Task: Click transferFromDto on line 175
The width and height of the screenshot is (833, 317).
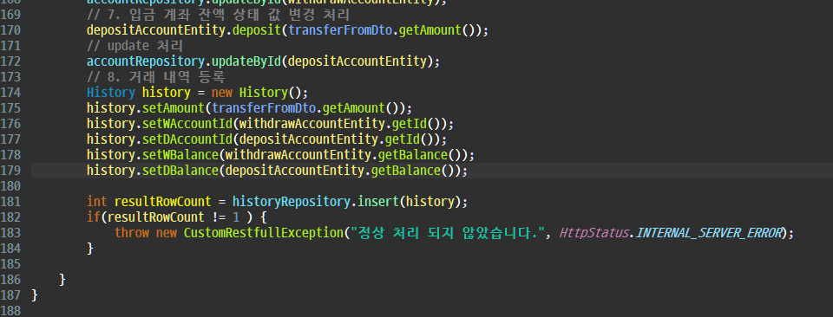Action: (x=263, y=108)
